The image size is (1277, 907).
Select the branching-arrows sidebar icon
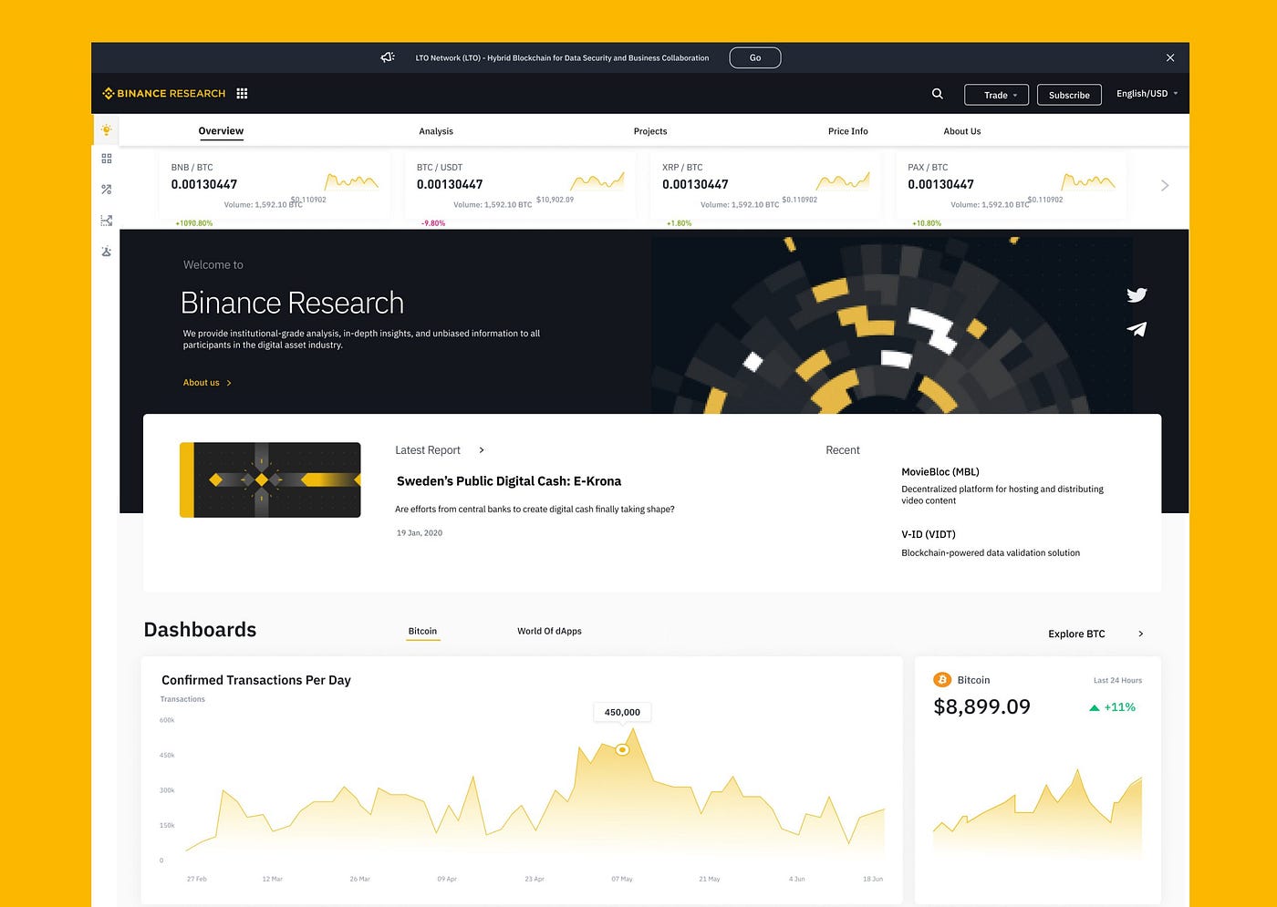coord(107,221)
